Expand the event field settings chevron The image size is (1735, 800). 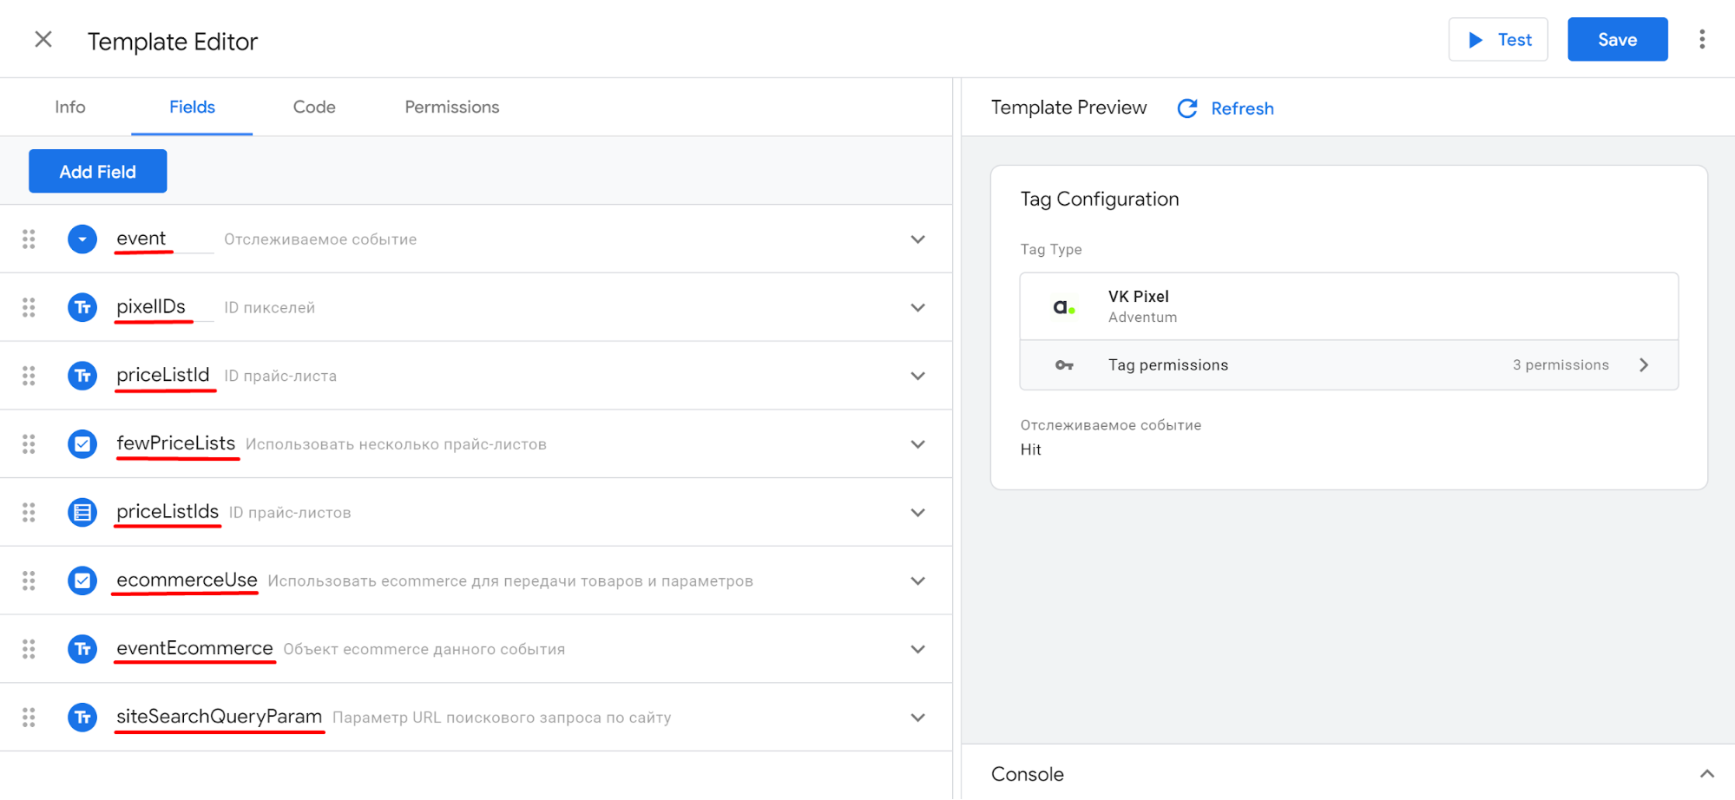point(917,239)
